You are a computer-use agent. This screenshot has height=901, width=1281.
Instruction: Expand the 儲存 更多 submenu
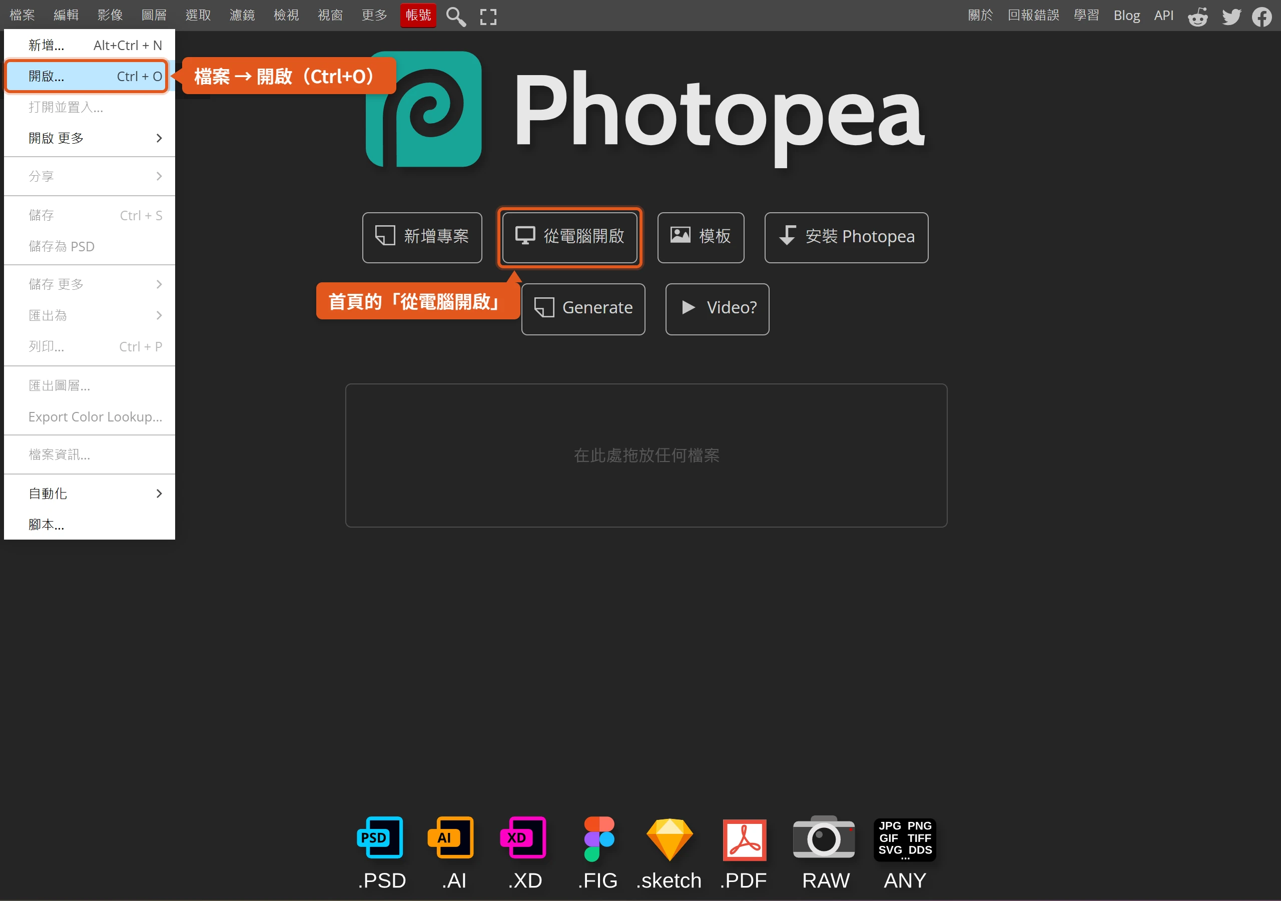(x=89, y=284)
